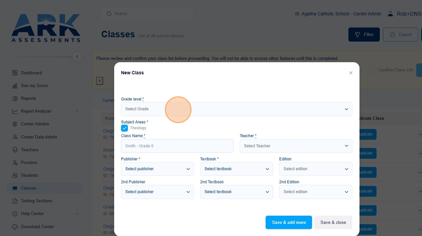Viewport: 422px width, 236px height.
Task: Open the Select Teacher dropdown
Action: [296, 146]
